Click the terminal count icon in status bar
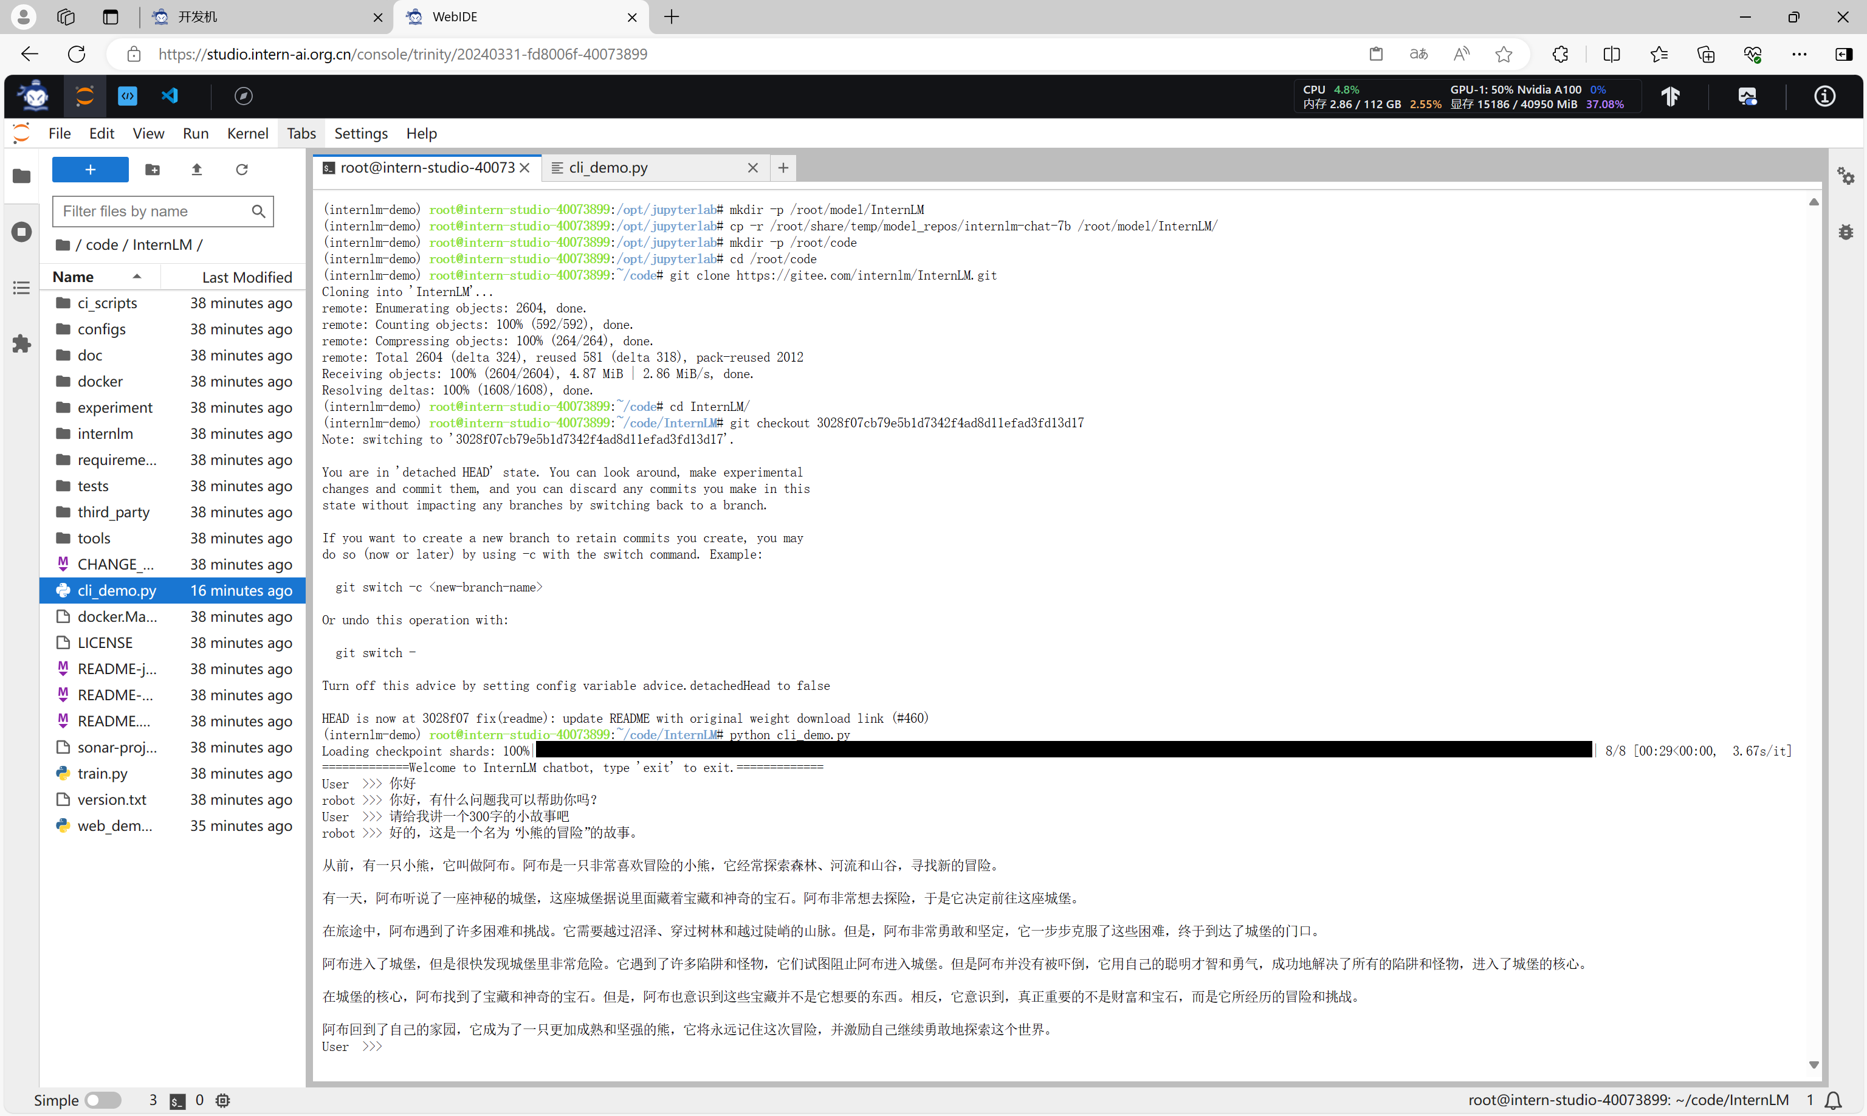The height and width of the screenshot is (1116, 1867). [177, 1101]
